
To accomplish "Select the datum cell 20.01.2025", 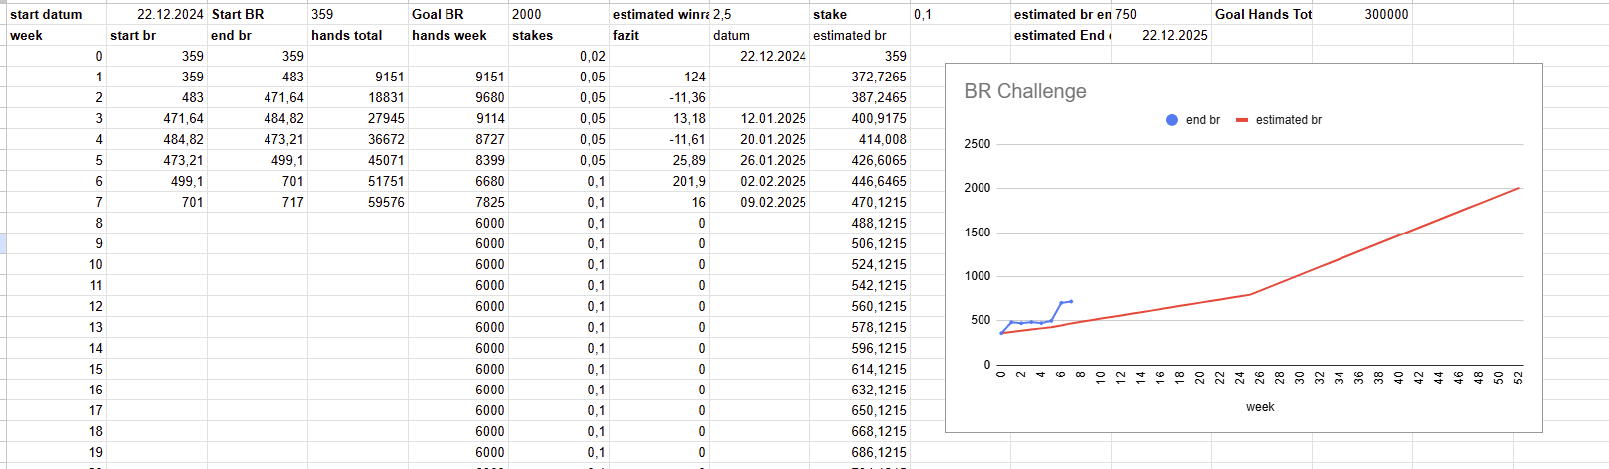I will pos(760,139).
